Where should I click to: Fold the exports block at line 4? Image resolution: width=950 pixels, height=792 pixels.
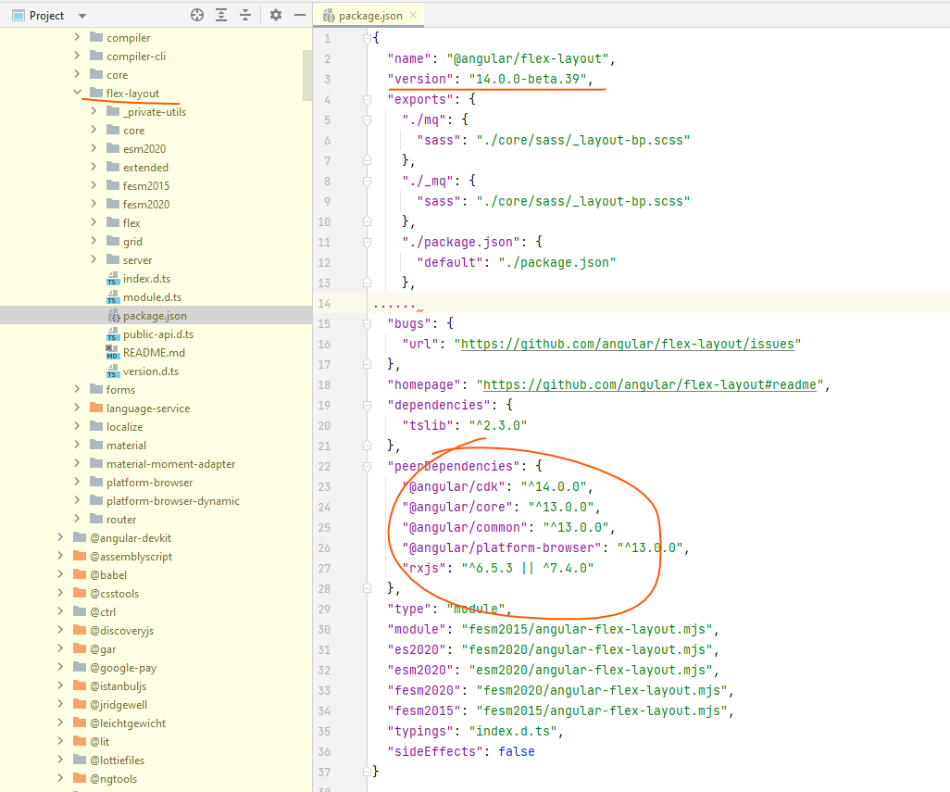[x=368, y=99]
